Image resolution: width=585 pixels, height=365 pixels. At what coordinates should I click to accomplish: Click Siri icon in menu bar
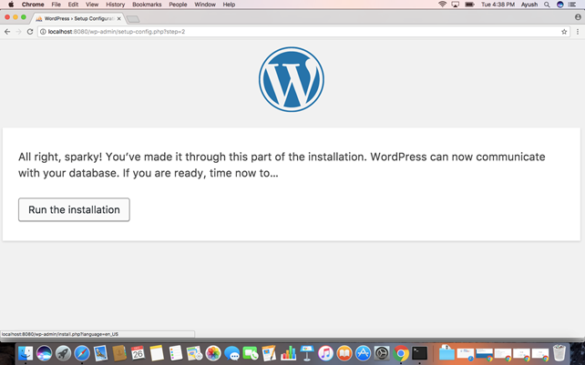click(560, 5)
